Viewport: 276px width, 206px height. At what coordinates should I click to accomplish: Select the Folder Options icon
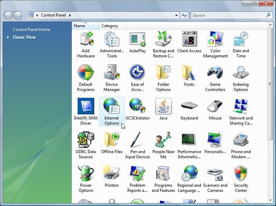[x=164, y=78]
